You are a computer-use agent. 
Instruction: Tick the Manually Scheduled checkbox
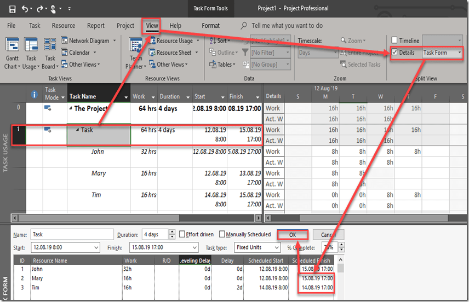222,234
